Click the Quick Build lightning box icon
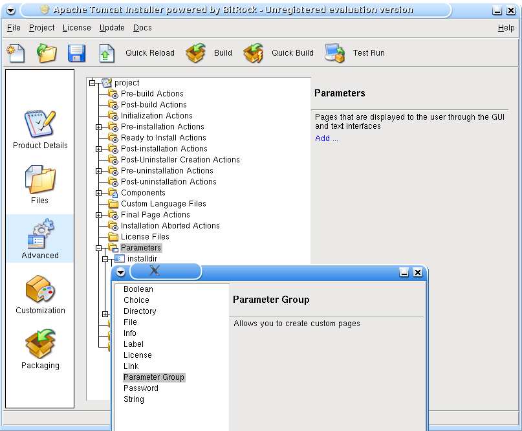Image resolution: width=522 pixels, height=431 pixels. point(254,53)
